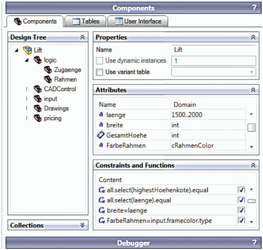The width and height of the screenshot is (263, 250).
Task: Toggle the Use variant table checkbox
Action: pyautogui.click(x=99, y=72)
